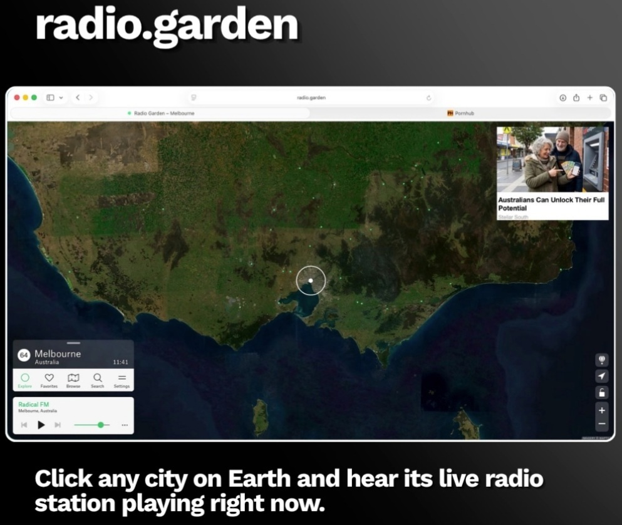Open more options for Radical FM

(125, 425)
